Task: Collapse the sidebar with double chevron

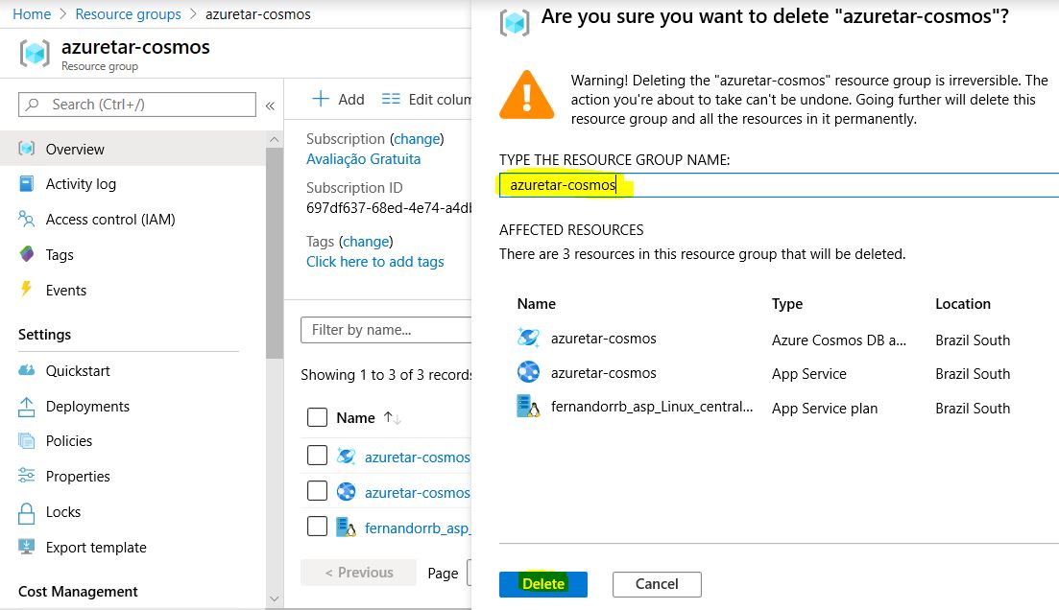Action: click(x=270, y=106)
